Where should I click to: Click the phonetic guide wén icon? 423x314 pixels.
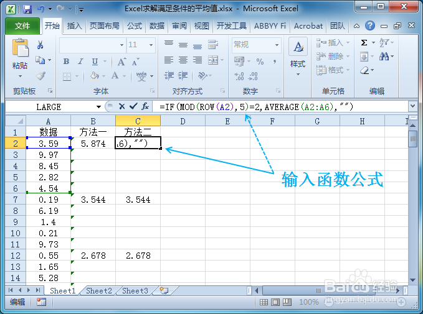click(141, 76)
